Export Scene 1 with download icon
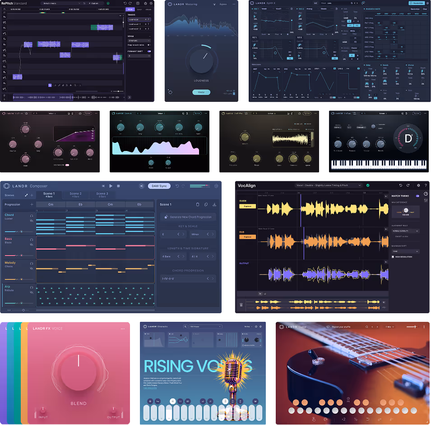 click(x=214, y=205)
